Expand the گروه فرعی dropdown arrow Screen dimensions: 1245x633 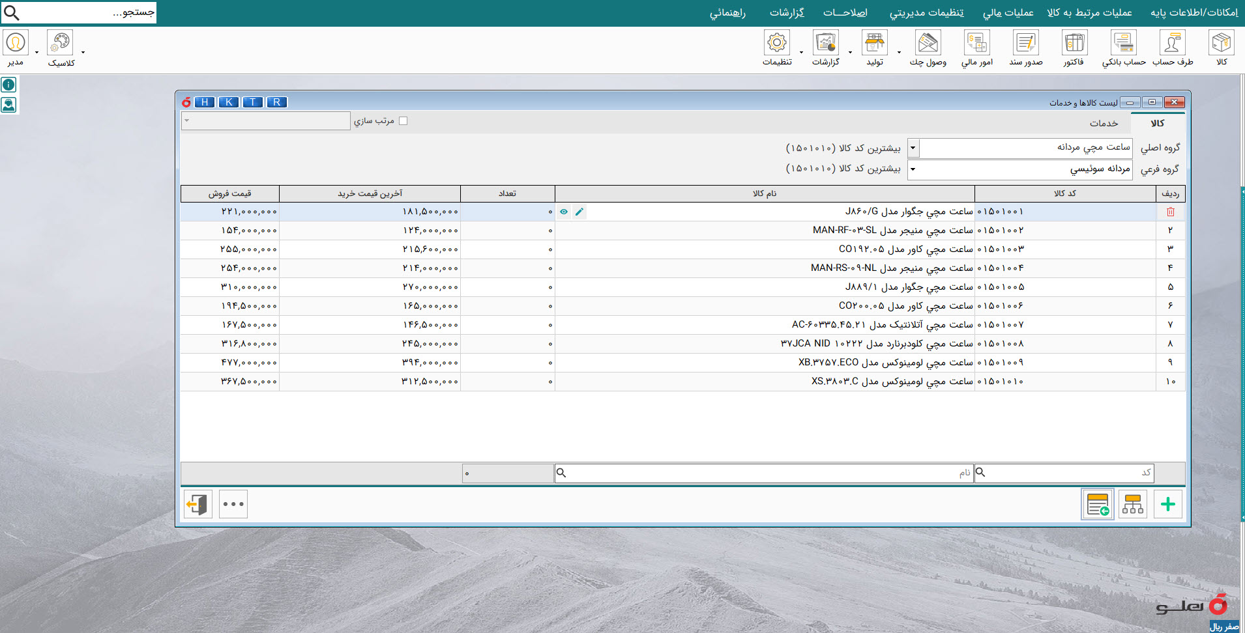[913, 169]
